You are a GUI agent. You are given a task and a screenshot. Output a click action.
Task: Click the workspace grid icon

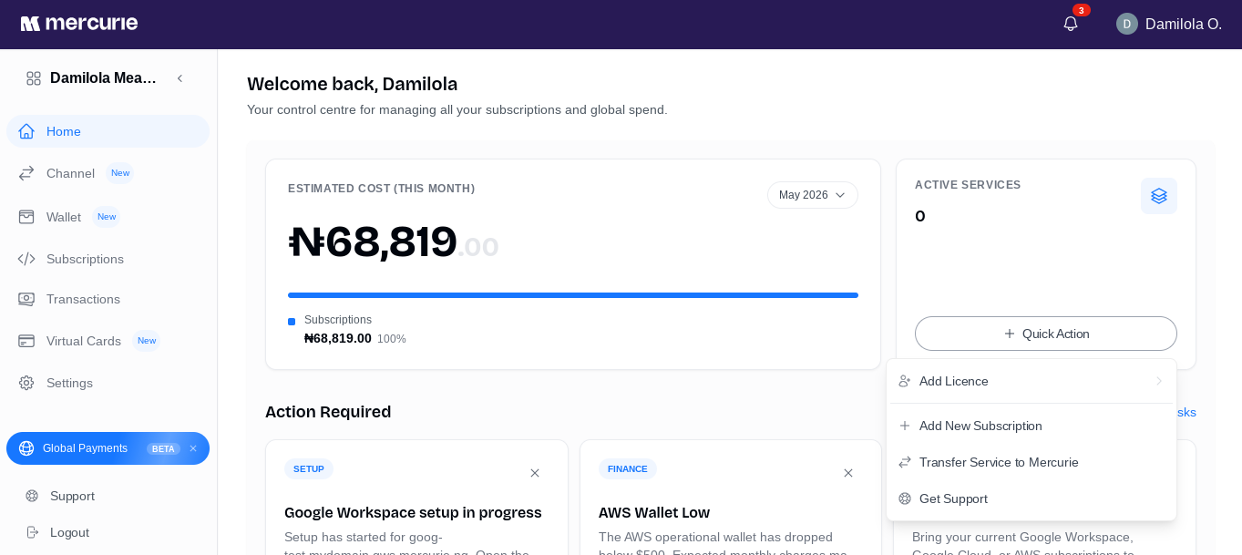34,78
